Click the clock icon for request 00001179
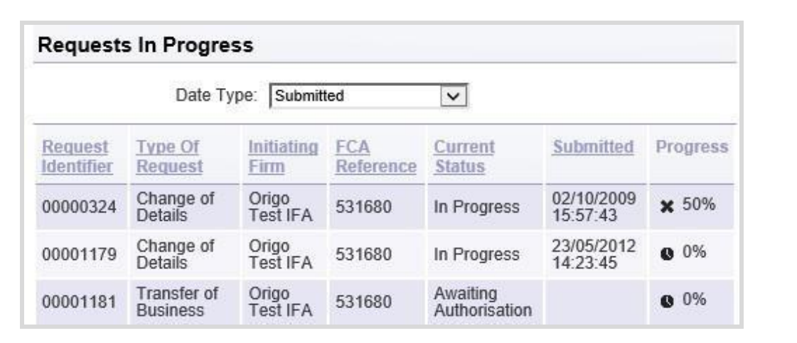 [x=666, y=254]
